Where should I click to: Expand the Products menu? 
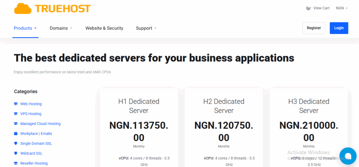25,28
